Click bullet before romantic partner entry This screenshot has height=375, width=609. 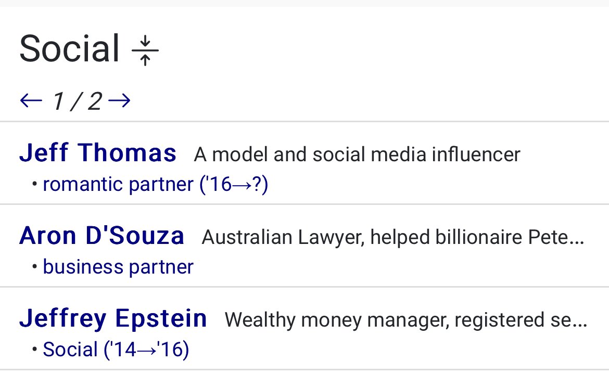click(34, 185)
